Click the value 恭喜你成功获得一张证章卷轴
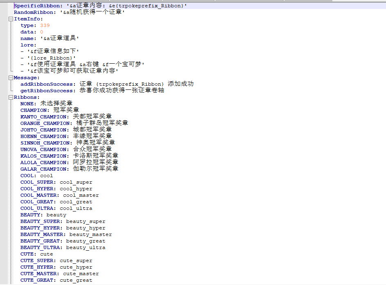The width and height of the screenshot is (386, 285). pyautogui.click(x=121, y=91)
